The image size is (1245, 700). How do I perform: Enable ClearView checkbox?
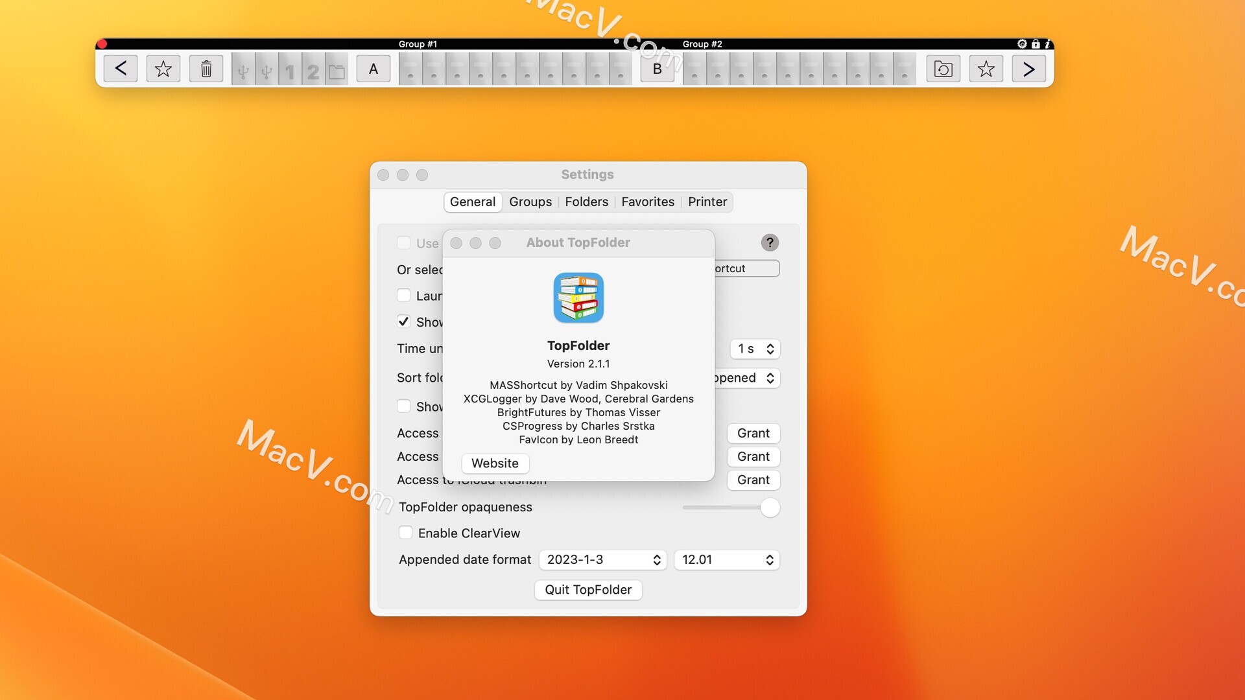point(405,533)
